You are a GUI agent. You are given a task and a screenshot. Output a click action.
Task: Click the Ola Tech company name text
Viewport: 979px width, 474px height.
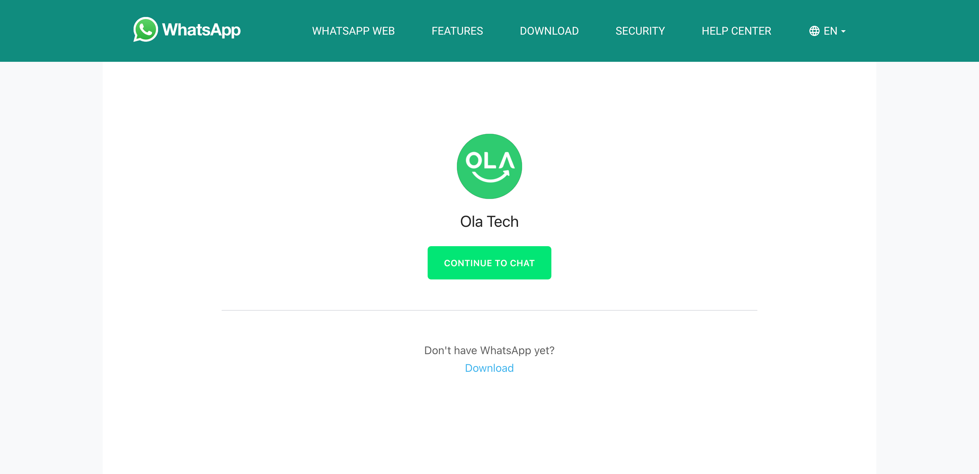(x=489, y=221)
